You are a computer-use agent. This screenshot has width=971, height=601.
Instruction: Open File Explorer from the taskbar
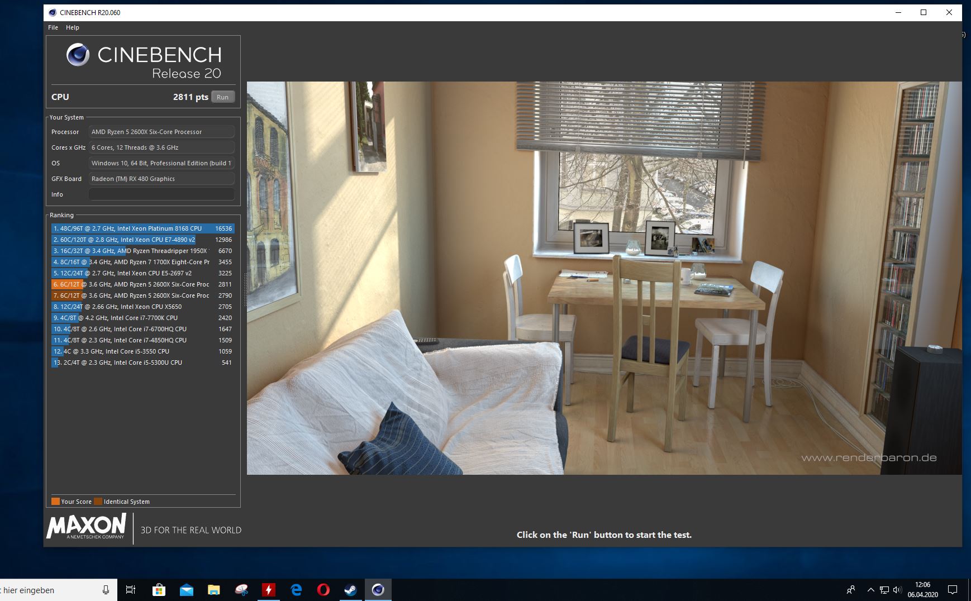[214, 590]
